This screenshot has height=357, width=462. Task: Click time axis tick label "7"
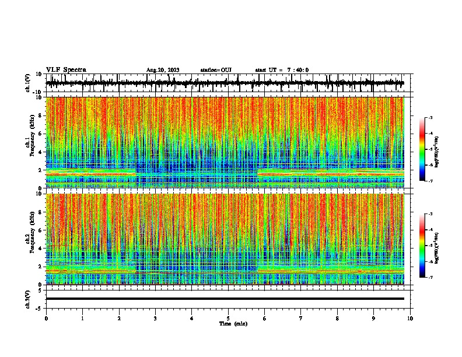[x=301, y=318]
